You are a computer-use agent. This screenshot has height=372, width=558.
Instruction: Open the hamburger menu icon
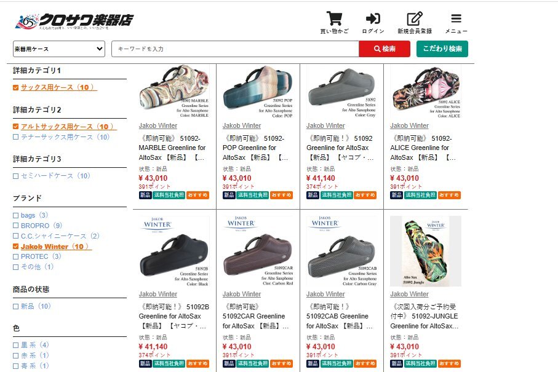coord(456,18)
